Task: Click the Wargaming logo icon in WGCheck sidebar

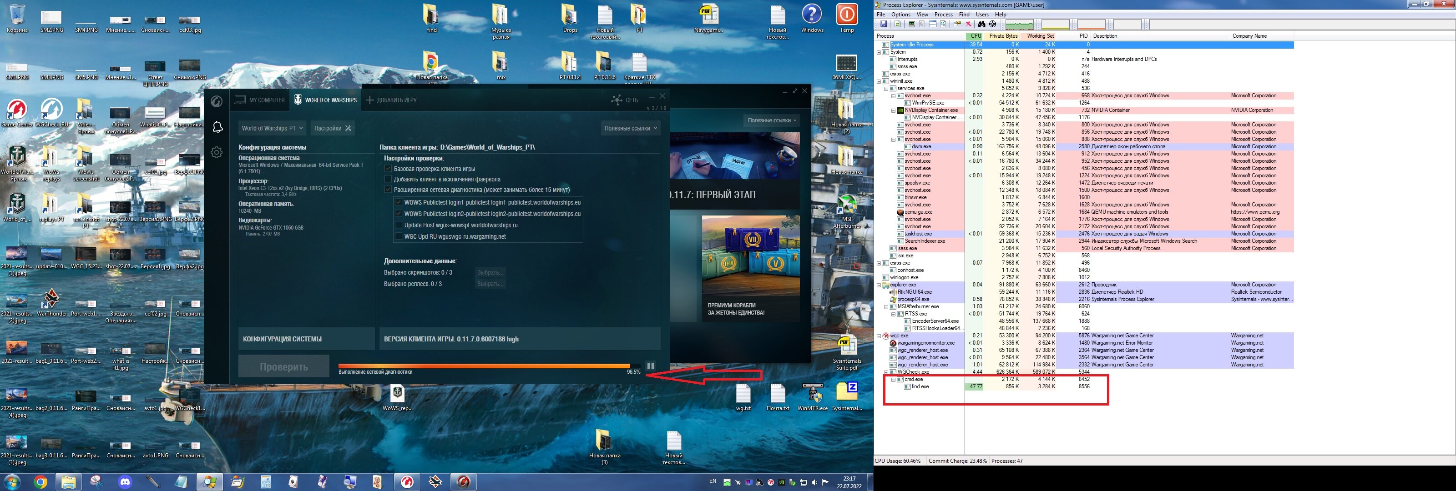Action: tap(217, 101)
